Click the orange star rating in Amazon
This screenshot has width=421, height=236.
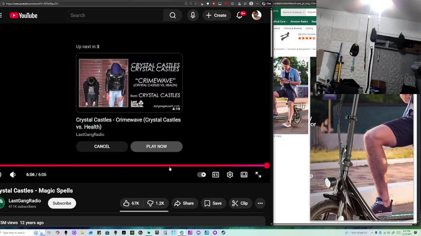307,38
